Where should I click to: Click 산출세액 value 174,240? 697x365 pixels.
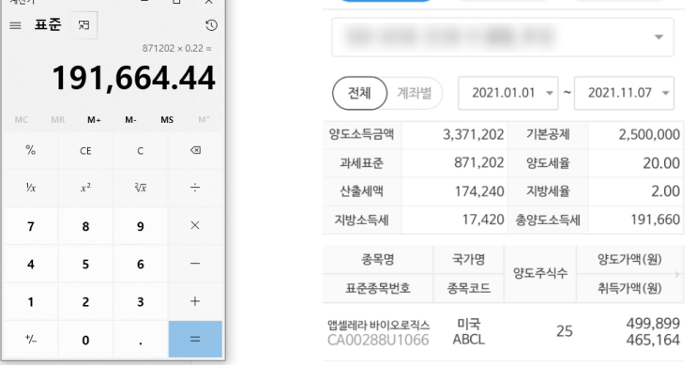click(x=479, y=191)
